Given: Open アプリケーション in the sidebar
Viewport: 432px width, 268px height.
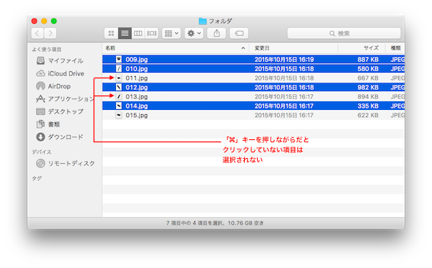Looking at the screenshot, I should 65,98.
